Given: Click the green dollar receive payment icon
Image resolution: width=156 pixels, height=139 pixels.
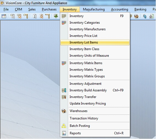Looking at the screenshot, I should point(56,16).
